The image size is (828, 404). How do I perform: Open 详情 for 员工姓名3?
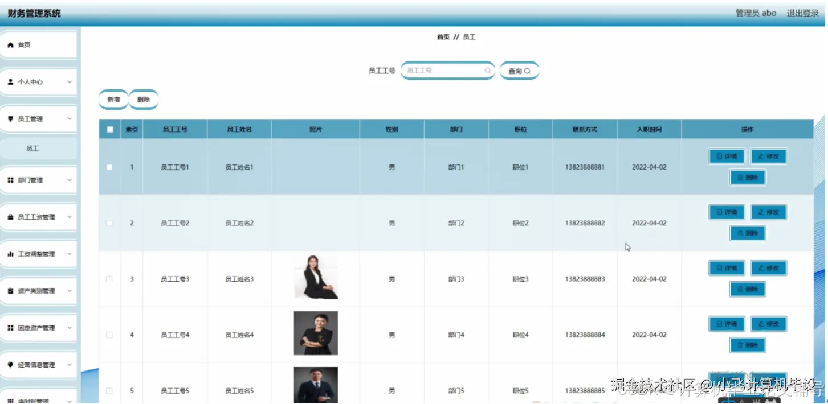click(727, 268)
